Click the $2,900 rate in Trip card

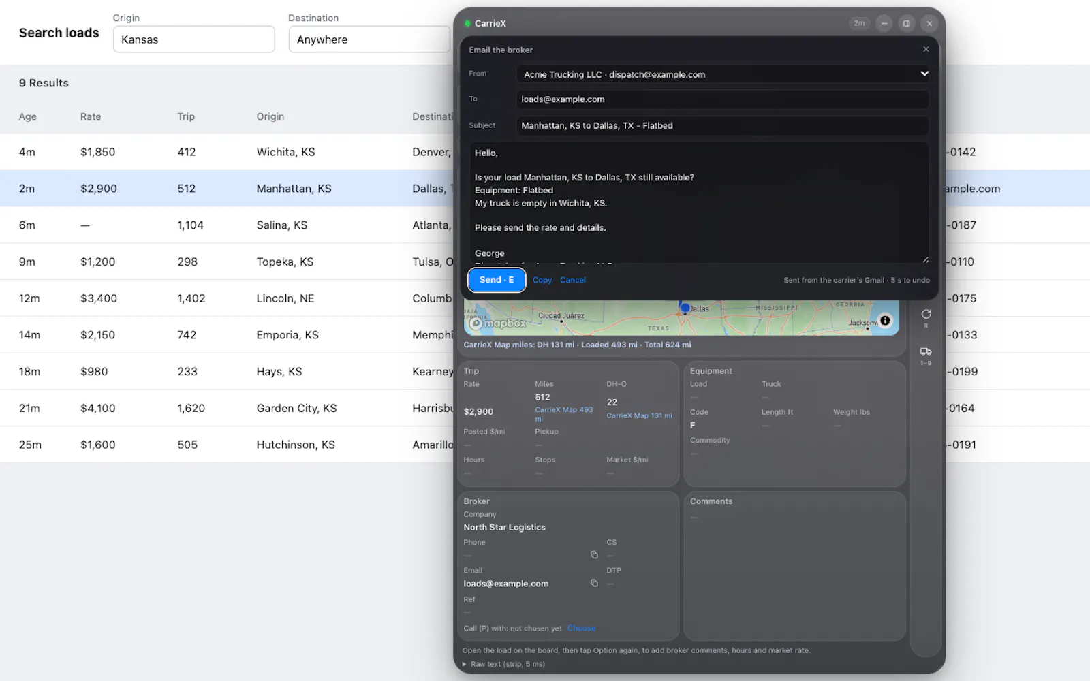(x=478, y=411)
